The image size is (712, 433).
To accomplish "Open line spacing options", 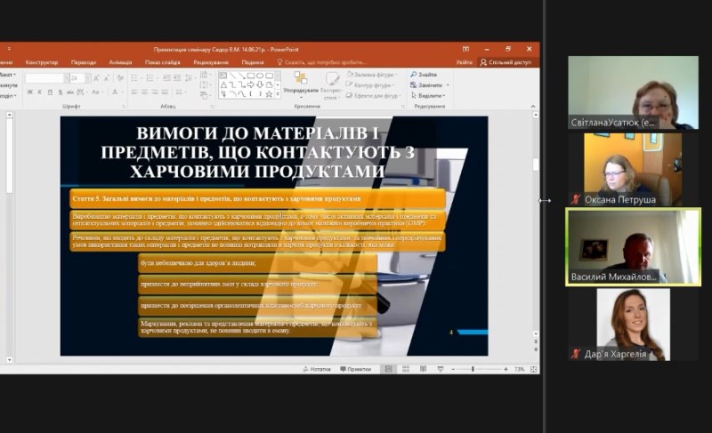I will tap(190, 78).
